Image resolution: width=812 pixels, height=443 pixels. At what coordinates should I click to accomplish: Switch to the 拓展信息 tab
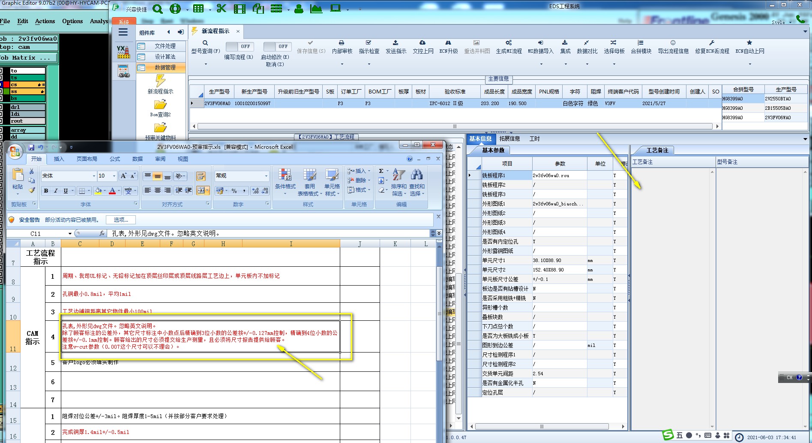coord(509,139)
